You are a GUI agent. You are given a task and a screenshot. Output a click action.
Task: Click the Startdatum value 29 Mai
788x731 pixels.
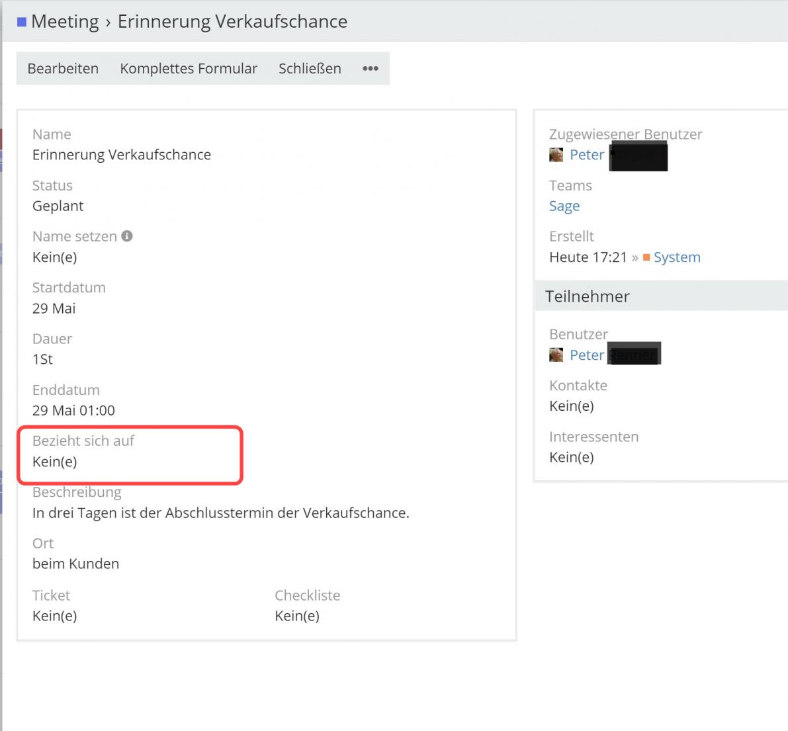coord(54,308)
